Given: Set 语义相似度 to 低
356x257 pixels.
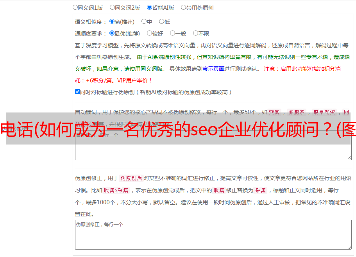Looking at the screenshot, I should pyautogui.click(x=161, y=22).
